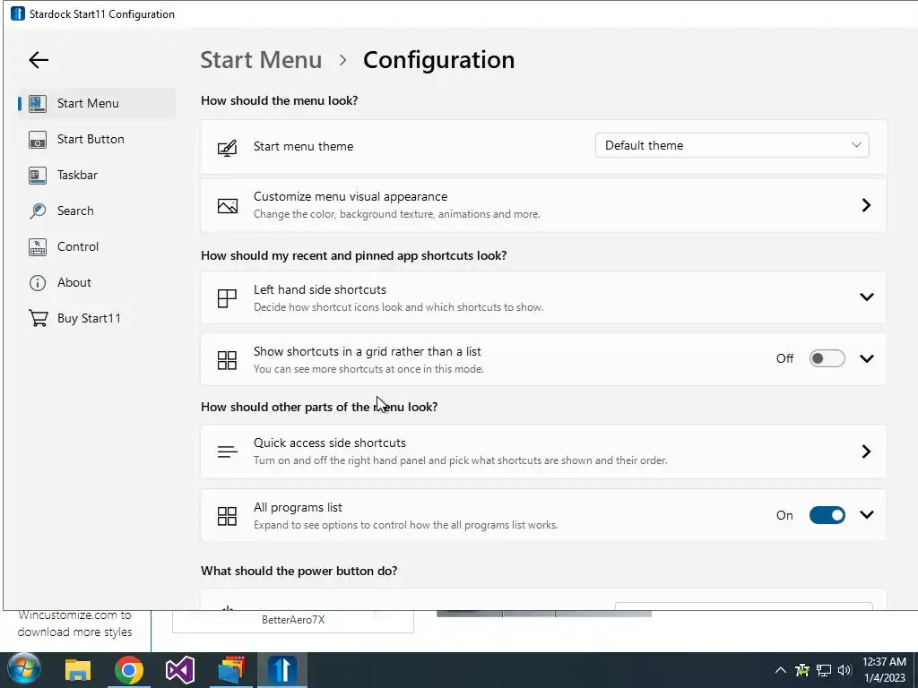Click the Quick access side shortcuts lines icon
The image size is (918, 688).
(x=227, y=451)
